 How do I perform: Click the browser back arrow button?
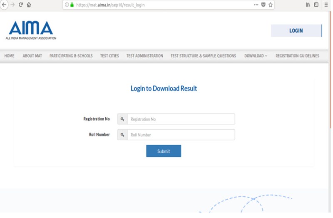5,5
